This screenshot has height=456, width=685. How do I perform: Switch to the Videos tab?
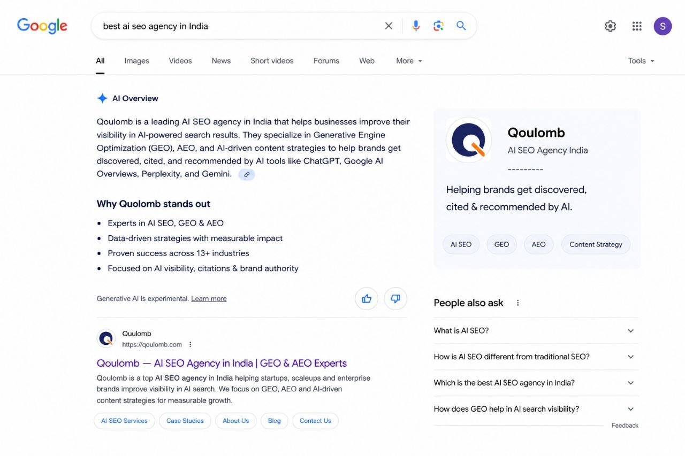tap(180, 61)
